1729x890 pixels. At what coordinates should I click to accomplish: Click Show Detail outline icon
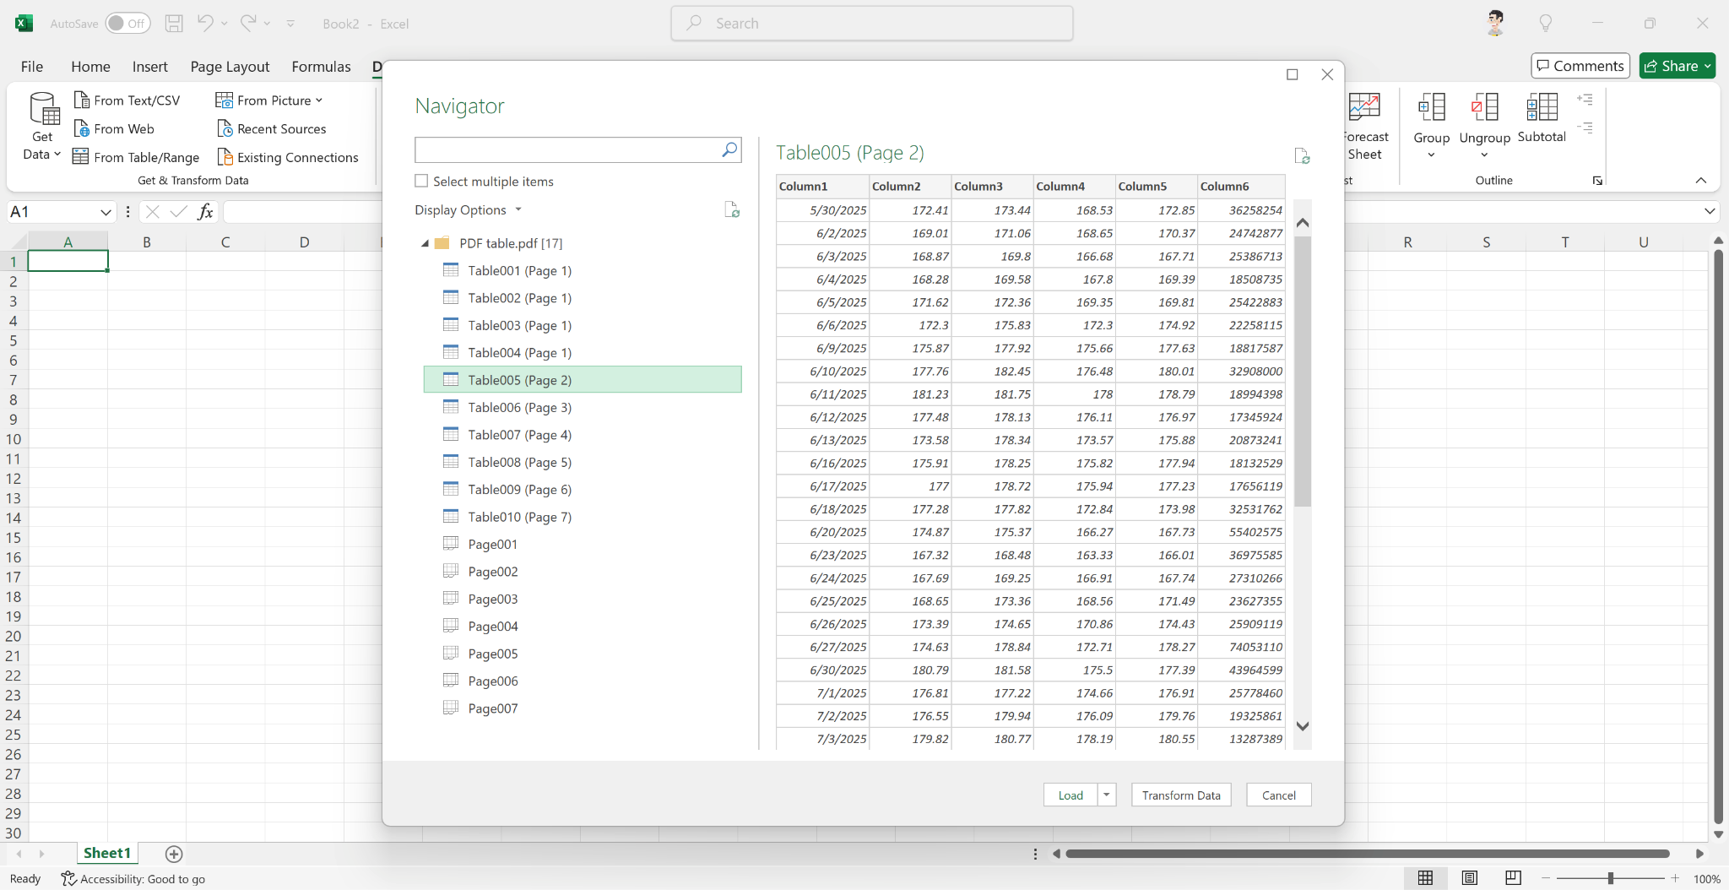1585,100
